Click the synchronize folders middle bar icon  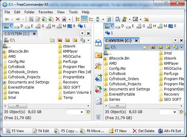98,90
